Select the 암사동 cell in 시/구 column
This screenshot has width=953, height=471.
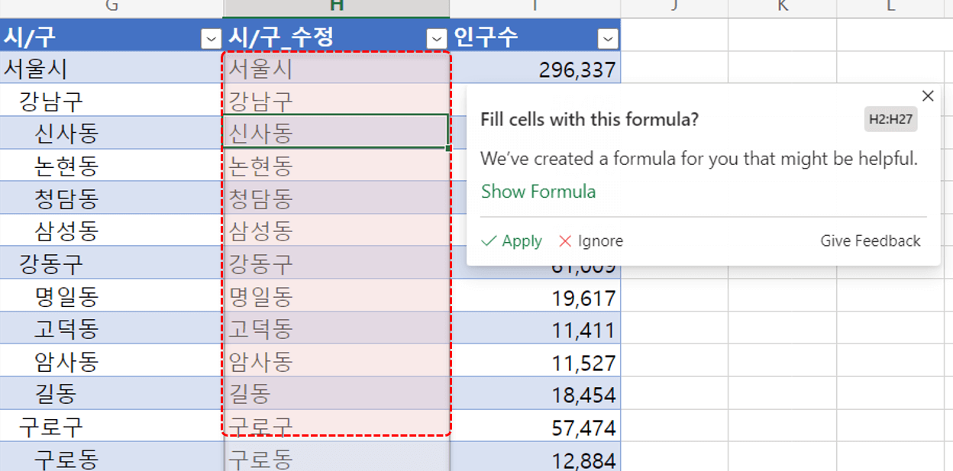111,361
